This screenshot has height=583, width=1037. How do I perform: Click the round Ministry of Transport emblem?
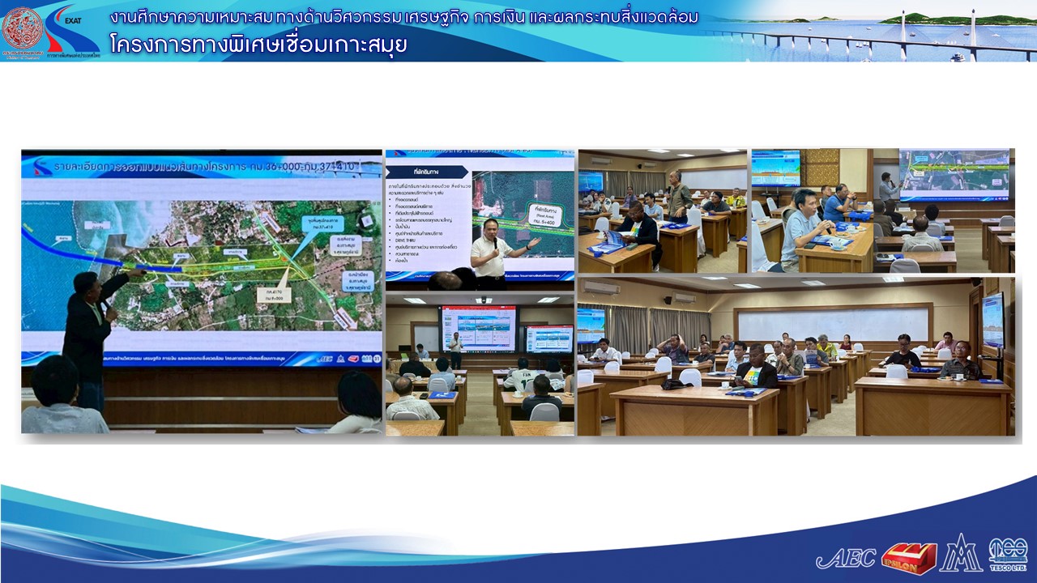pos(22,28)
